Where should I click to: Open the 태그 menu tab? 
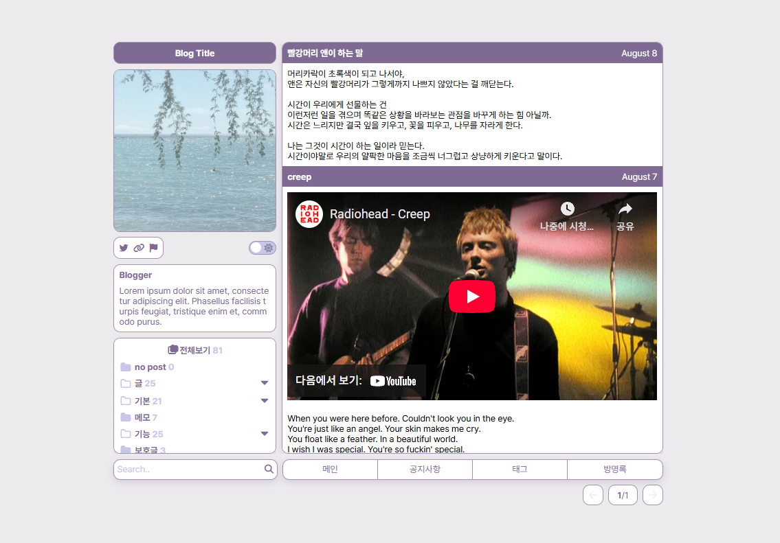pyautogui.click(x=520, y=470)
